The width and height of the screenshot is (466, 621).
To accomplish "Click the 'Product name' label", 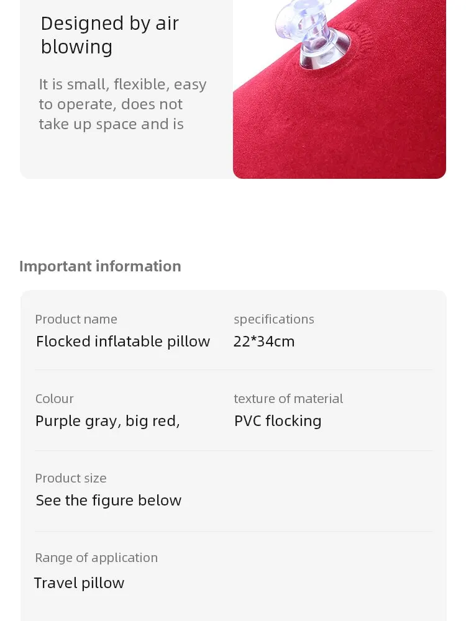I will (76, 319).
